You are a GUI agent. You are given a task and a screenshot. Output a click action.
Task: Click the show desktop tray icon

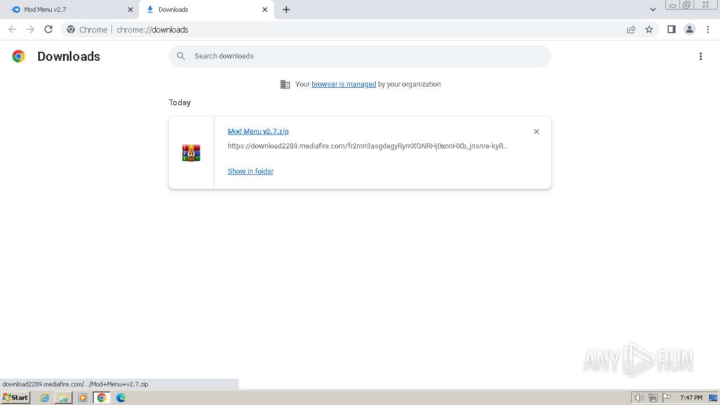(x=713, y=398)
